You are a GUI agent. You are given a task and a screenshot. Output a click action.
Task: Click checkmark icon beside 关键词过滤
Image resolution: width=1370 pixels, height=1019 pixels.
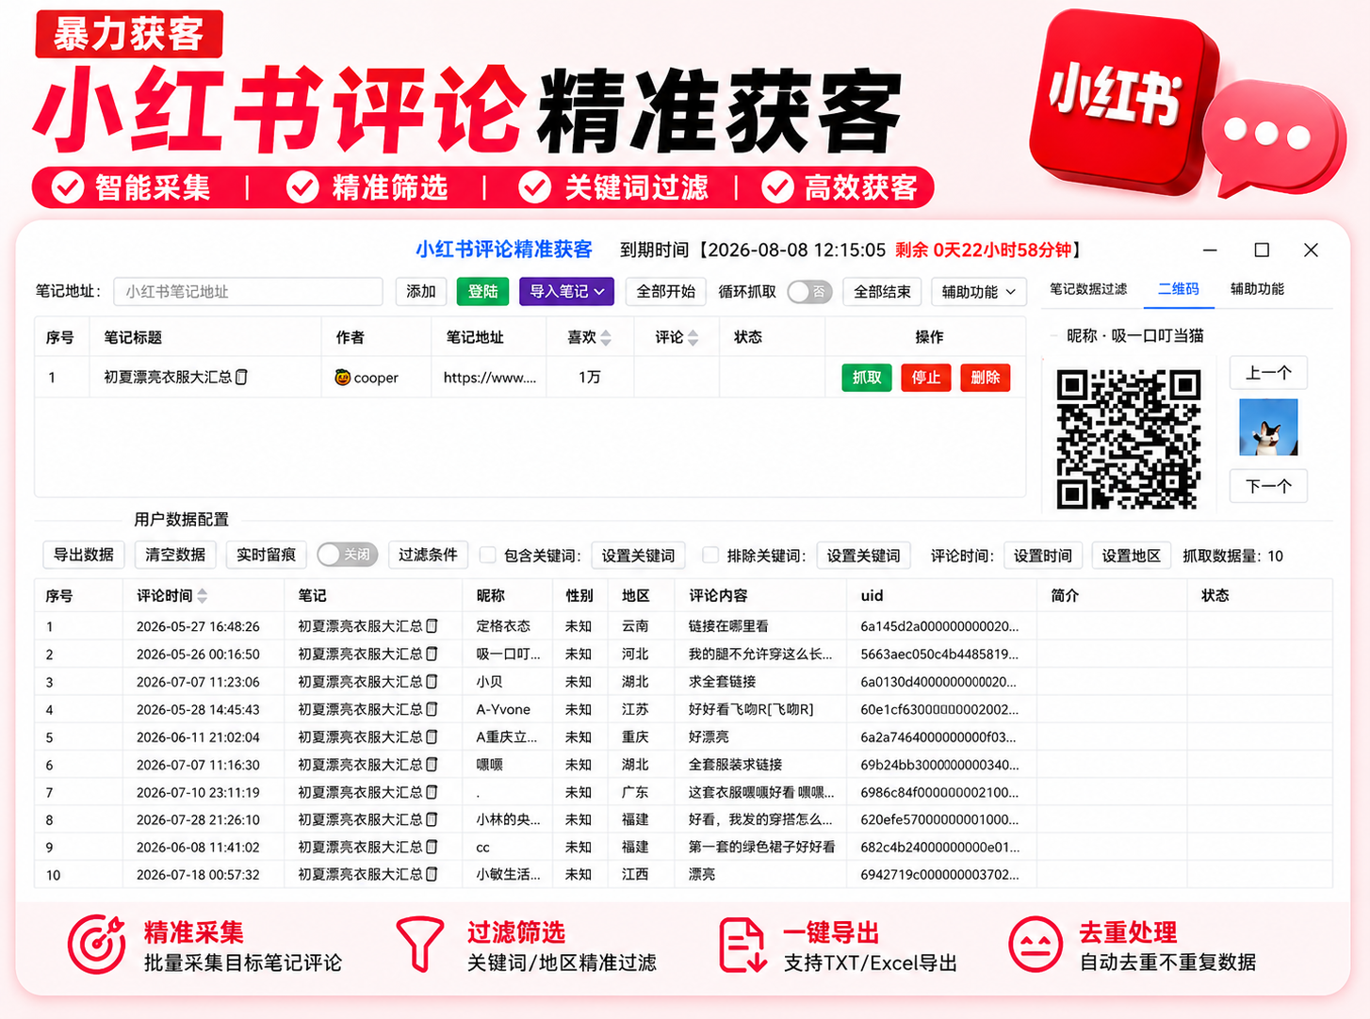click(534, 187)
